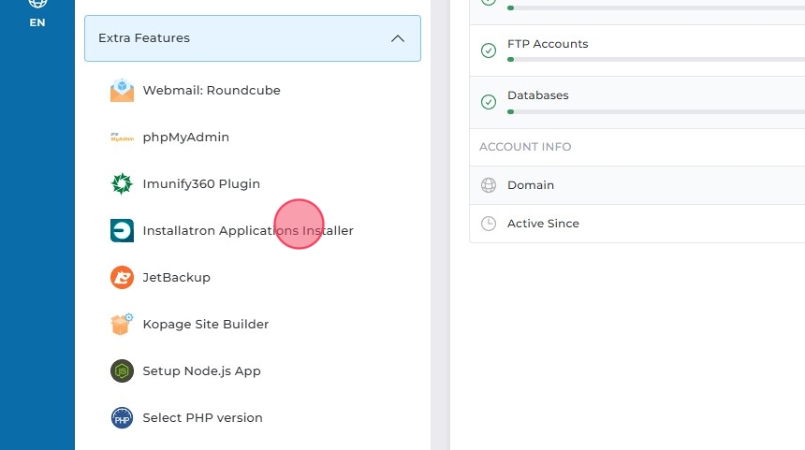This screenshot has width=805, height=450.
Task: Click the globe language icon above EN
Action: (x=37, y=4)
